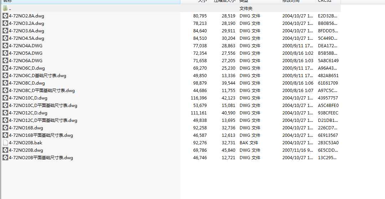
Task: Click the CRC value 43957757
Action: tap(328, 98)
